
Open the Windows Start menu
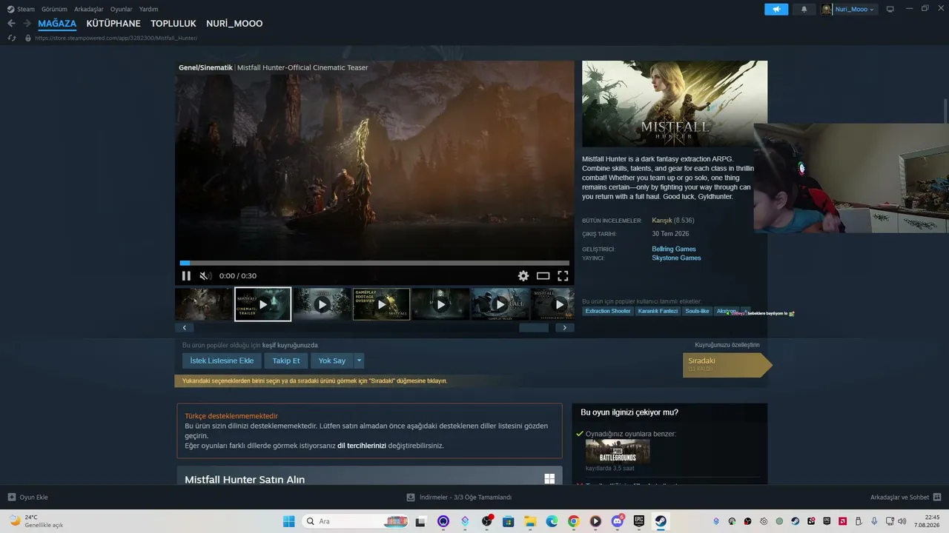[288, 521]
